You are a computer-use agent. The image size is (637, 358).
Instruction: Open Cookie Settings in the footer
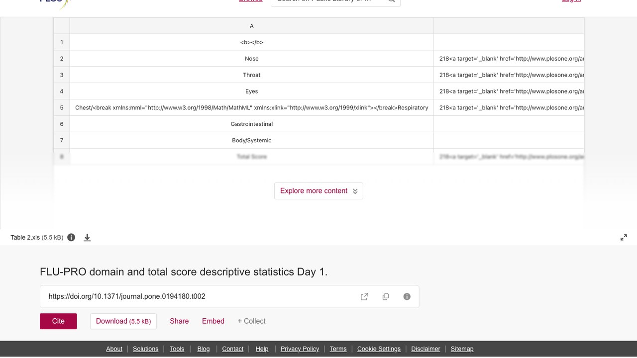tap(379, 349)
